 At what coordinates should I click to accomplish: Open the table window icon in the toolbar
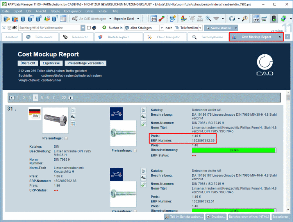pyautogui.click(x=63, y=19)
